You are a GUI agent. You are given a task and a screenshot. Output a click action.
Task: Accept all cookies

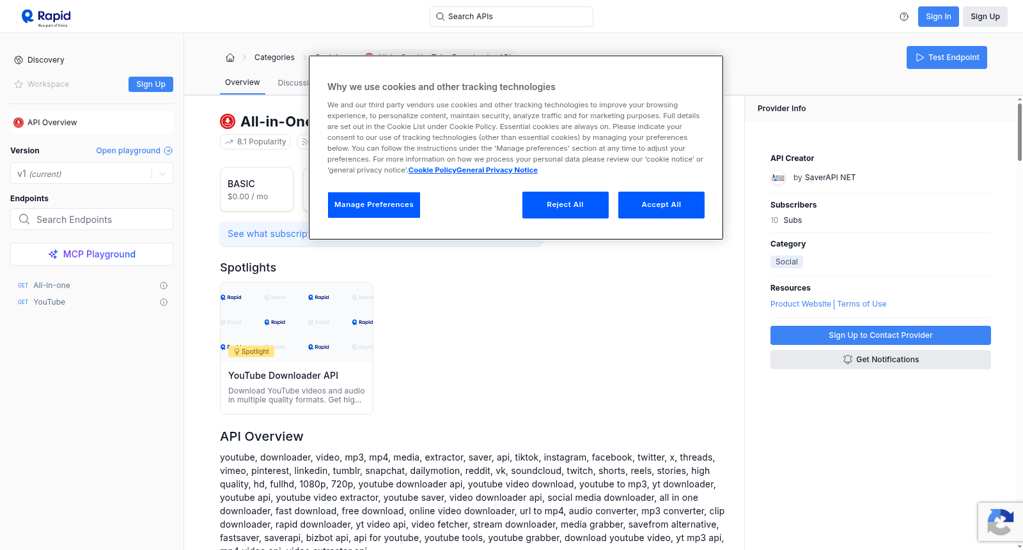pyautogui.click(x=661, y=205)
